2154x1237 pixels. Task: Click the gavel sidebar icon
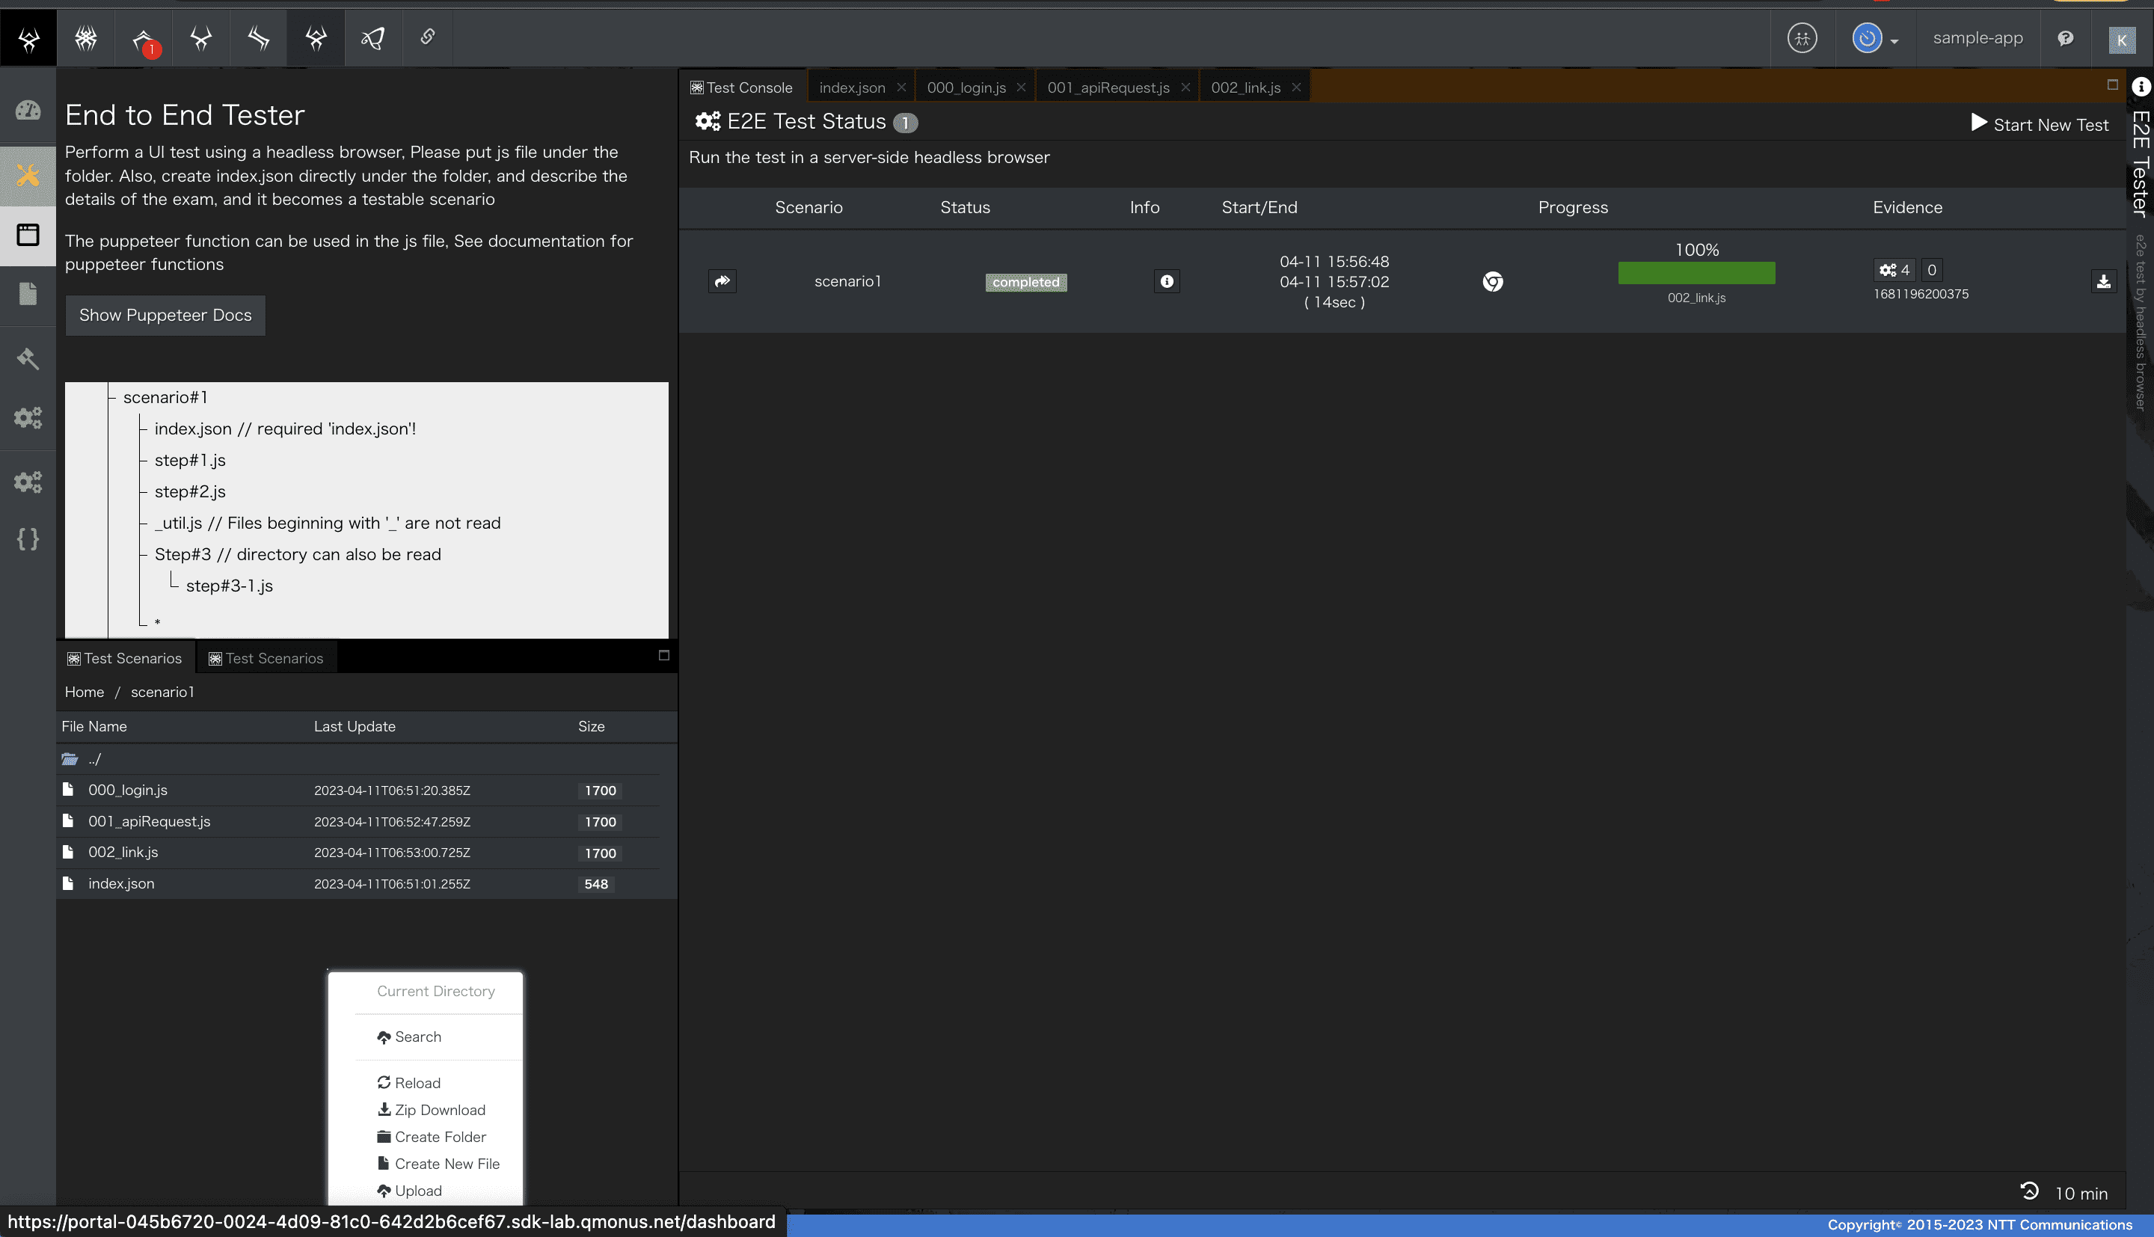coord(28,357)
